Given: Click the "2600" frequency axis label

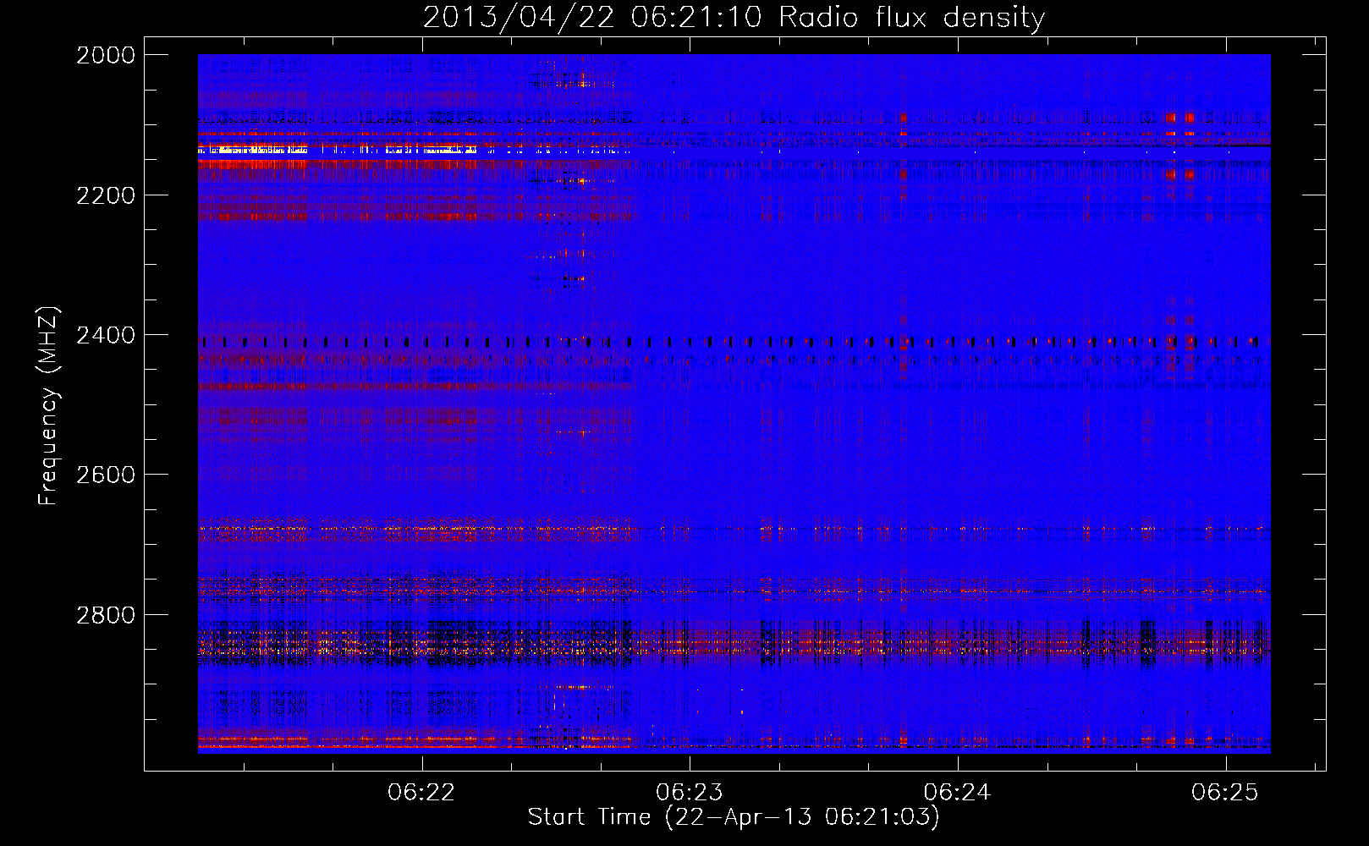Looking at the screenshot, I should click(106, 475).
